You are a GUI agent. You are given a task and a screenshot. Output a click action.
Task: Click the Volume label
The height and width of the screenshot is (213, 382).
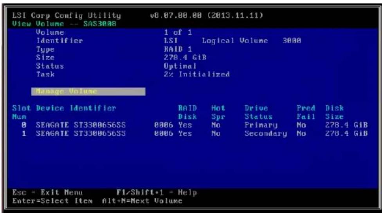pos(50,32)
